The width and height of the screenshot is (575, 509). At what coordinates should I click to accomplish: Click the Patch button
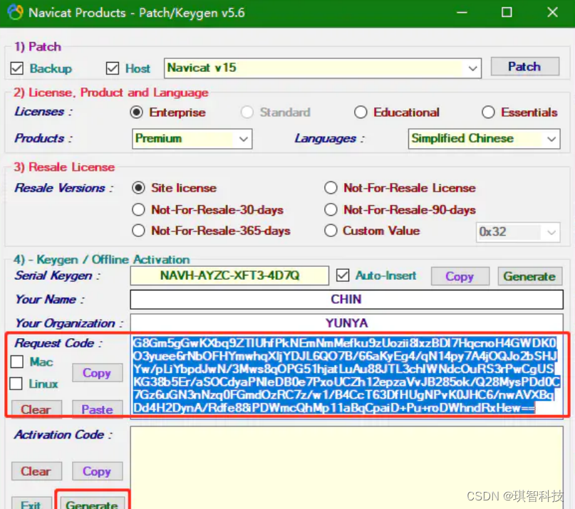[x=524, y=67]
